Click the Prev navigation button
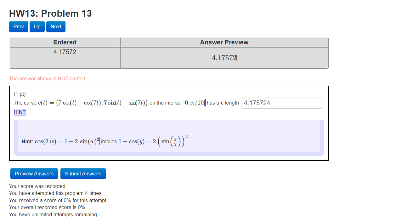Screen dimensions: 397x222 pyautogui.click(x=18, y=26)
